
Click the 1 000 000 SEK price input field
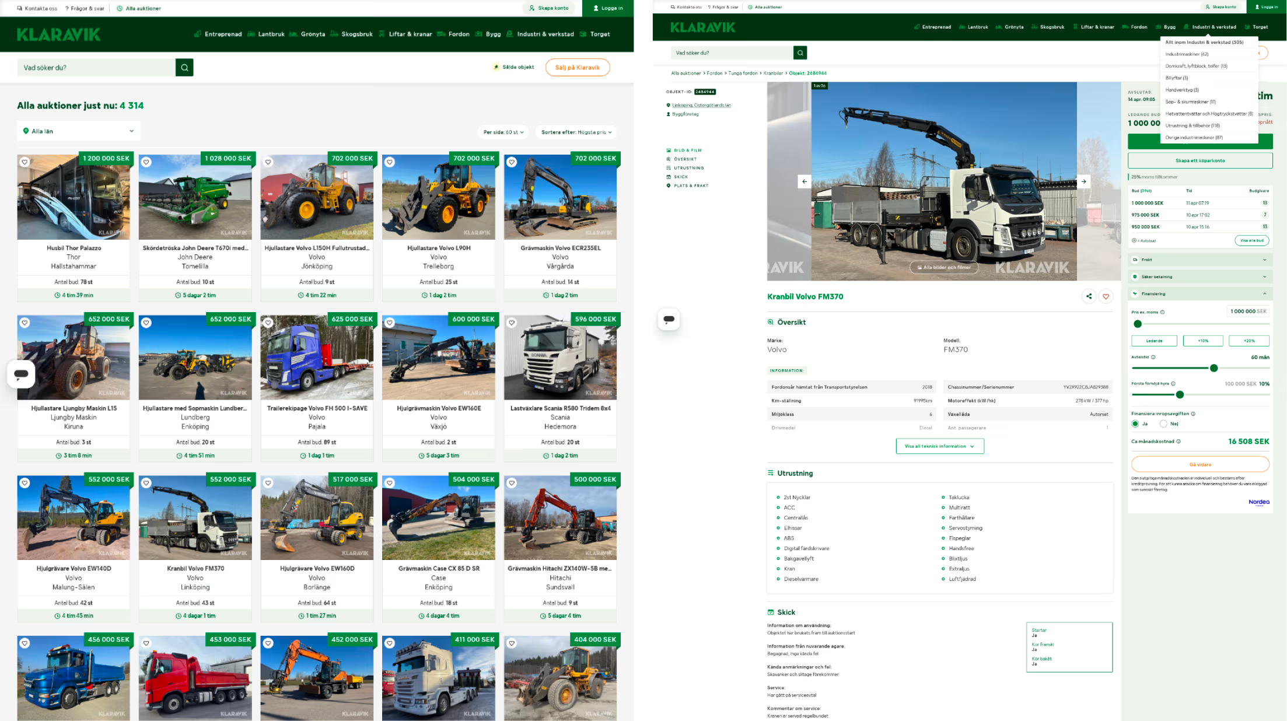1248,311
